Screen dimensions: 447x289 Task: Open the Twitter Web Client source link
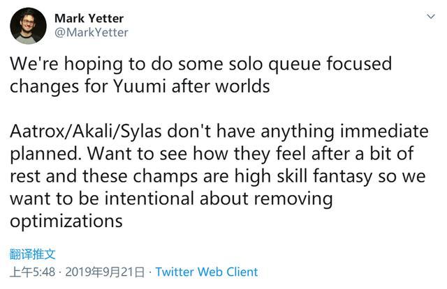pos(207,272)
